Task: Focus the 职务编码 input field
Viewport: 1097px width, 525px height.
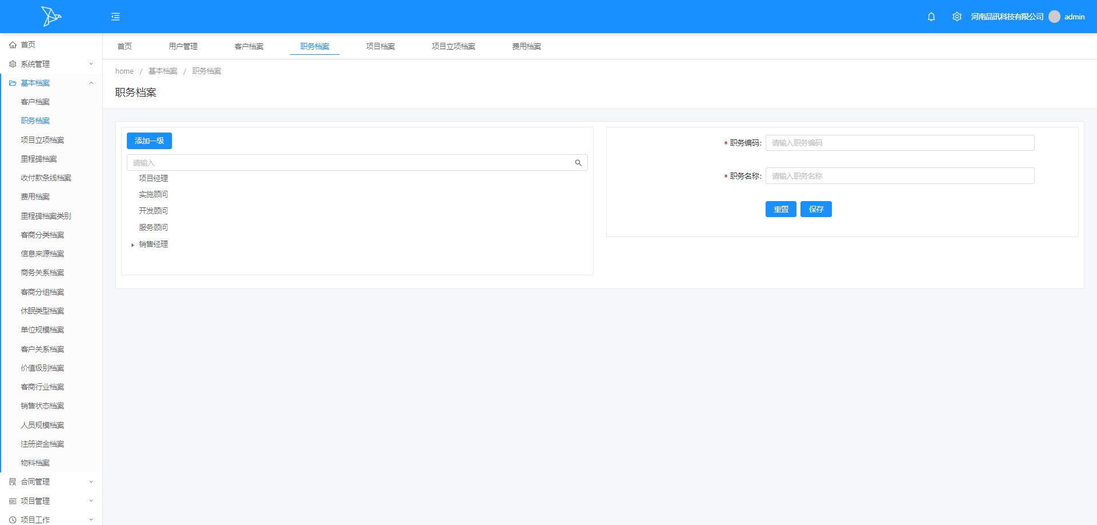Action: [x=900, y=143]
